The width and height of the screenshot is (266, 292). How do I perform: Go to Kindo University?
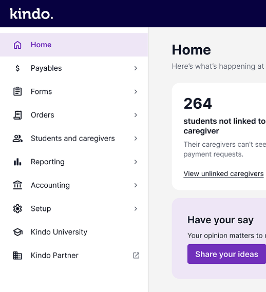pos(74,232)
